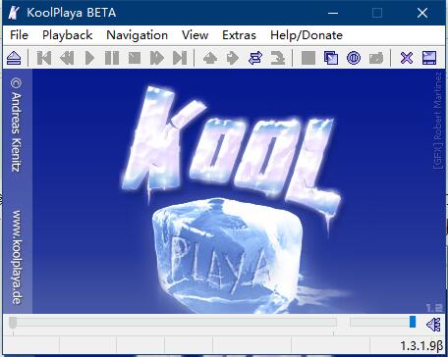Screen dimensions: 448x357
Task: Mute audio with the speaker icon
Action: (x=433, y=325)
